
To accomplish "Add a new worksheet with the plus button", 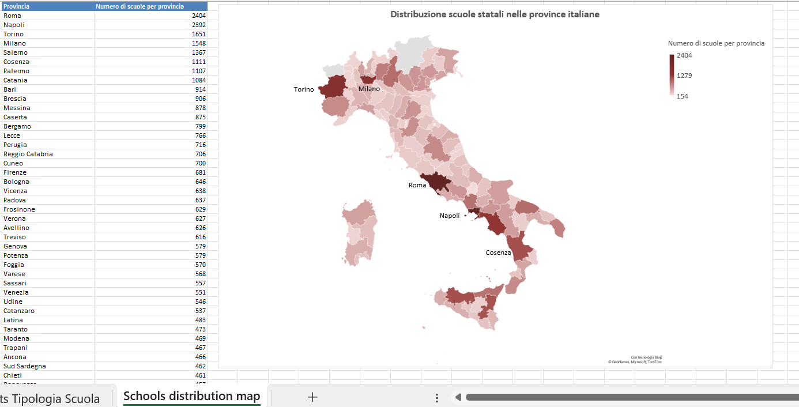I will (312, 397).
